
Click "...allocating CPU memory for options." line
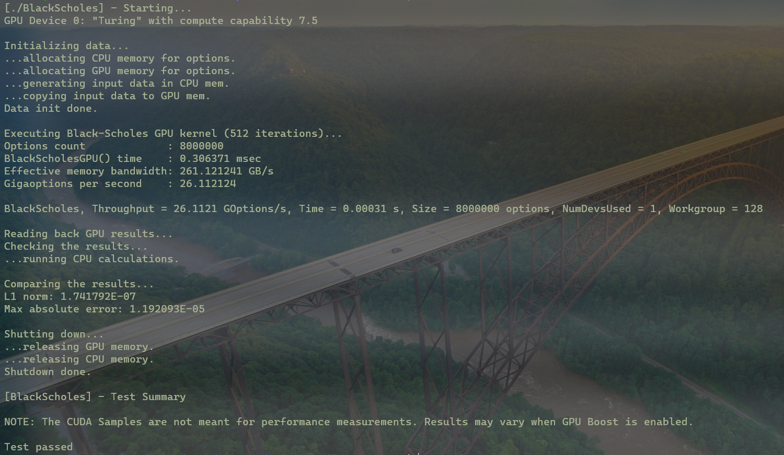pyautogui.click(x=120, y=59)
